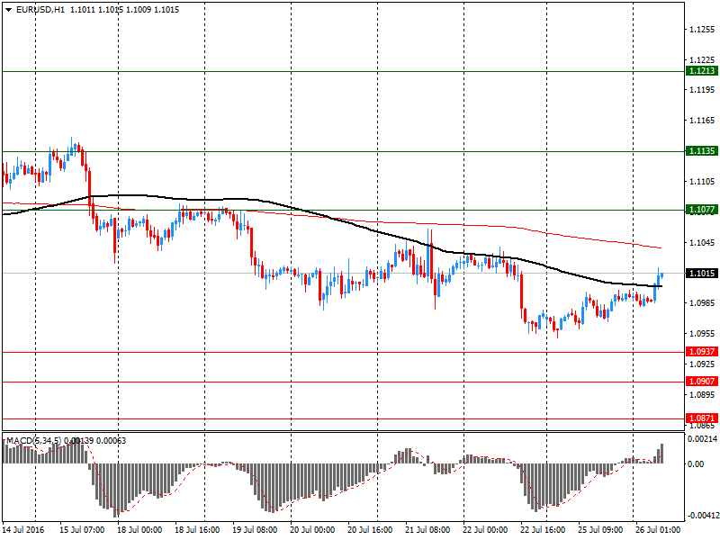This screenshot has width=720, height=540.
Task: Select the 1.0937 red support level label
Action: (x=702, y=351)
